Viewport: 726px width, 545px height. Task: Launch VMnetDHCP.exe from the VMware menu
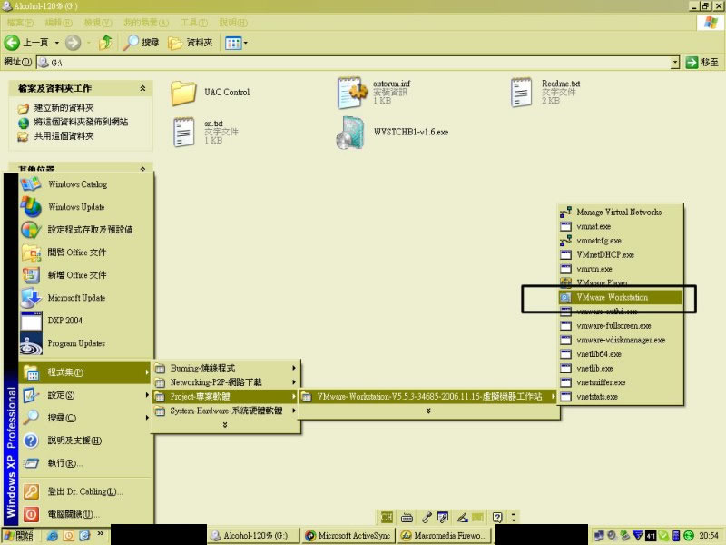pos(621,255)
